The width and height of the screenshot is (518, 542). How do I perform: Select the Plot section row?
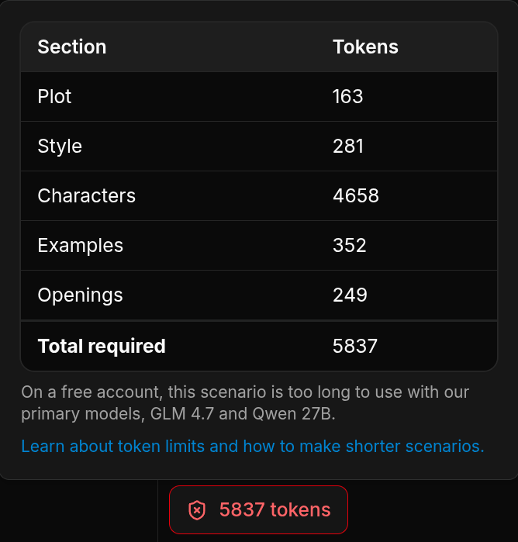click(259, 96)
